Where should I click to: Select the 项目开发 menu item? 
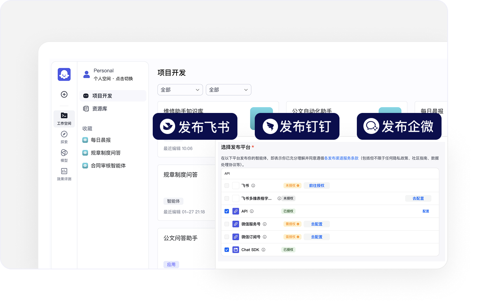pyautogui.click(x=102, y=95)
